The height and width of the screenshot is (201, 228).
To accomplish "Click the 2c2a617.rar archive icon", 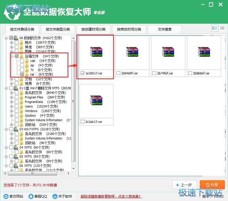I will click(96, 100).
